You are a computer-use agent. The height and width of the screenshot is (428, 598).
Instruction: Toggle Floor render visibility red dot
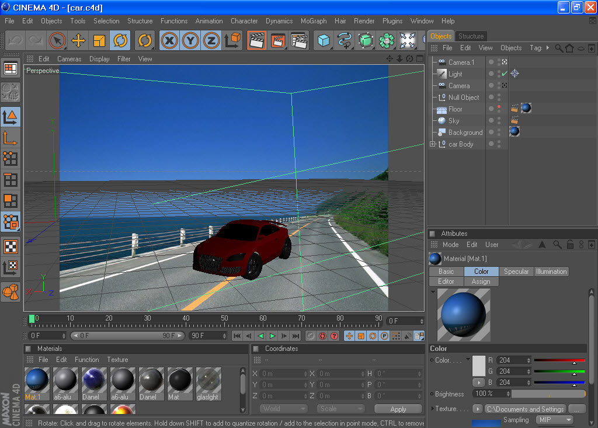(x=499, y=107)
